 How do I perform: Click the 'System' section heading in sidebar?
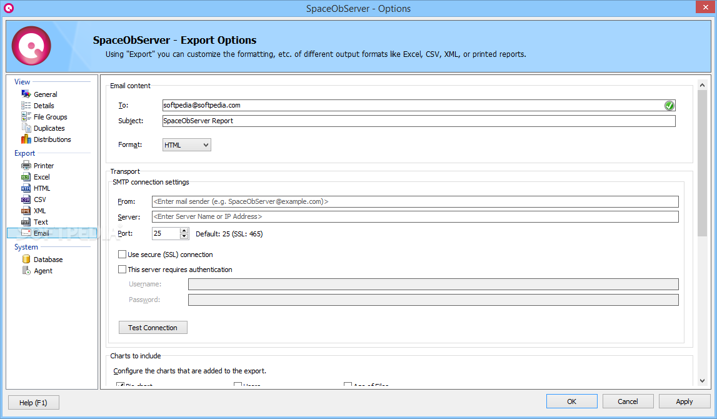26,247
